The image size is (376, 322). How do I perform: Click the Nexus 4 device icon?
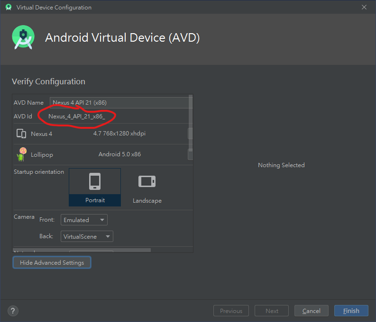coord(21,134)
